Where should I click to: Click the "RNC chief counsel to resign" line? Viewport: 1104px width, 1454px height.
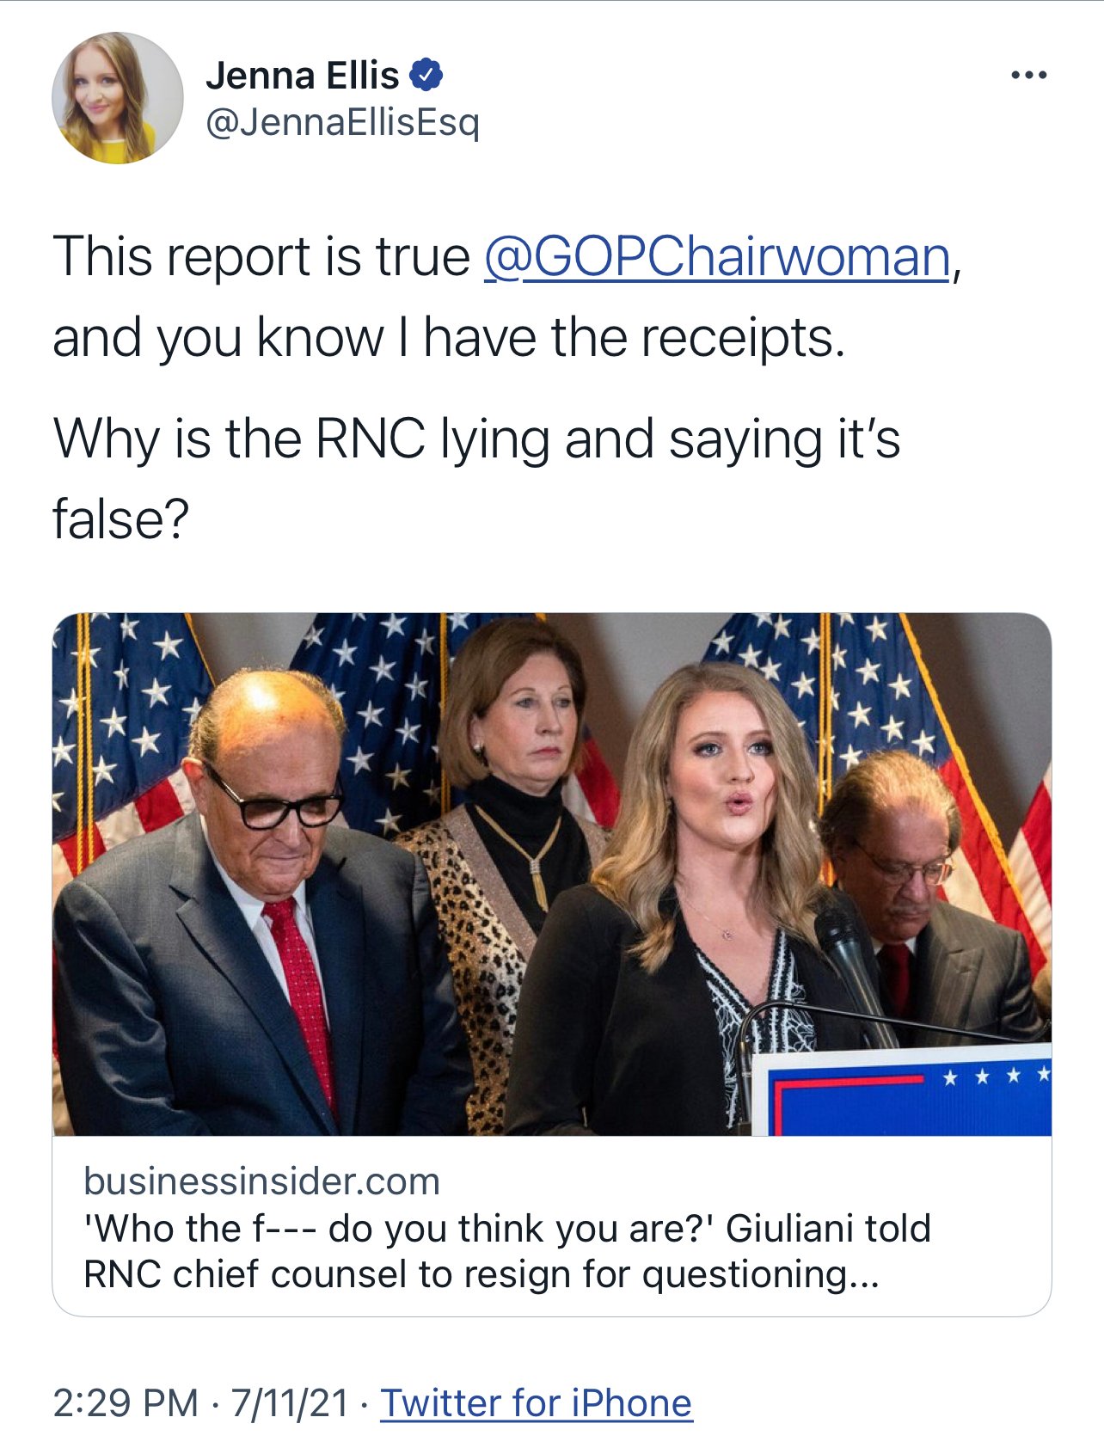click(x=481, y=1274)
